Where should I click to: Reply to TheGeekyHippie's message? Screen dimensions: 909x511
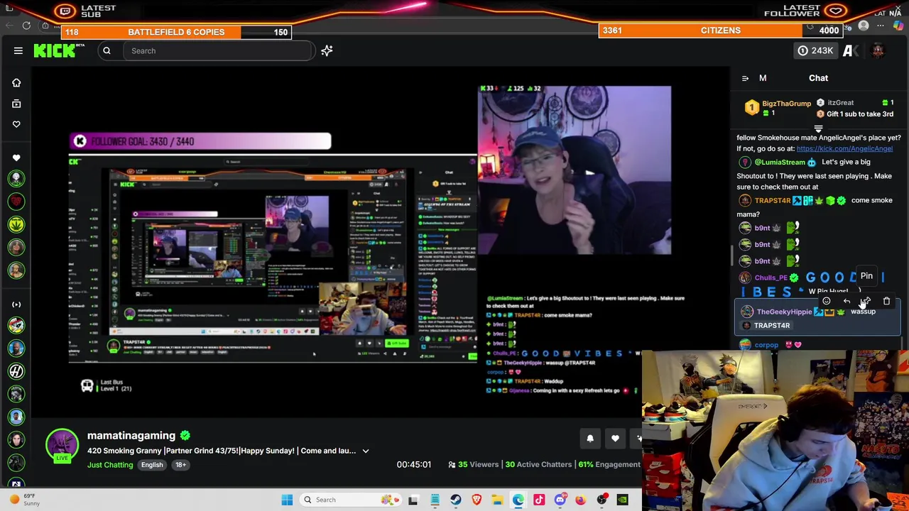847,301
